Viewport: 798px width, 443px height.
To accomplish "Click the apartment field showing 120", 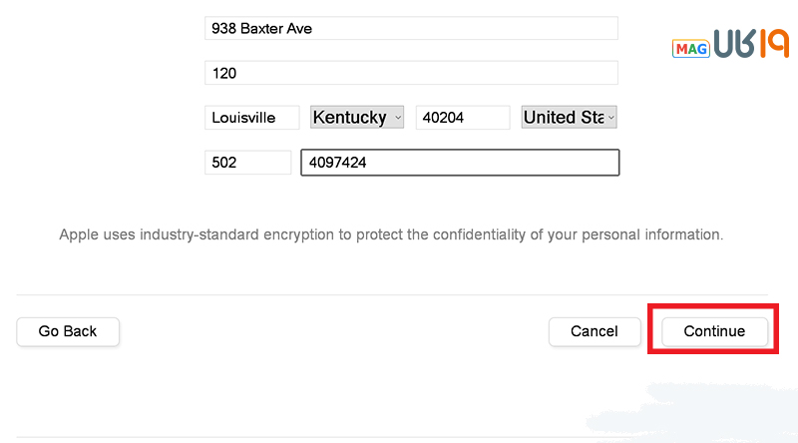I will click(x=411, y=73).
